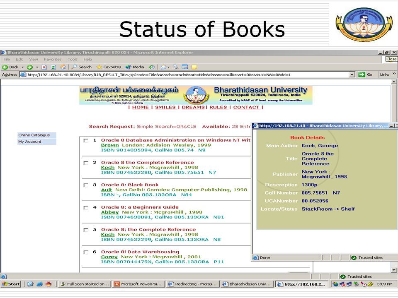Follow the CONTACT navigation link
The height and width of the screenshot is (298, 398).
247,107
